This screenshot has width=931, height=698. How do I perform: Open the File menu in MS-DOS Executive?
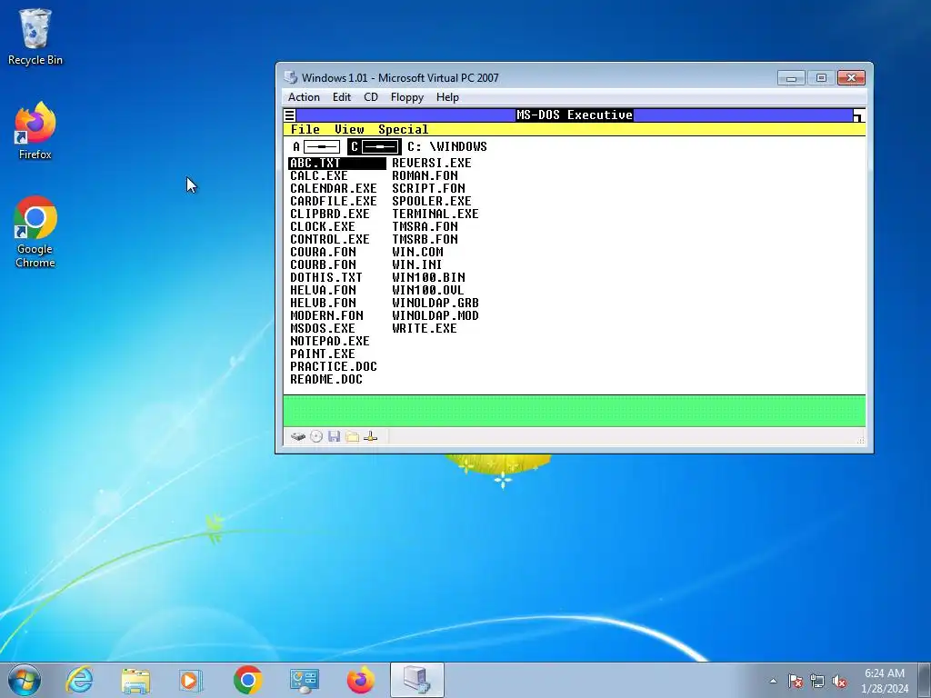[305, 129]
